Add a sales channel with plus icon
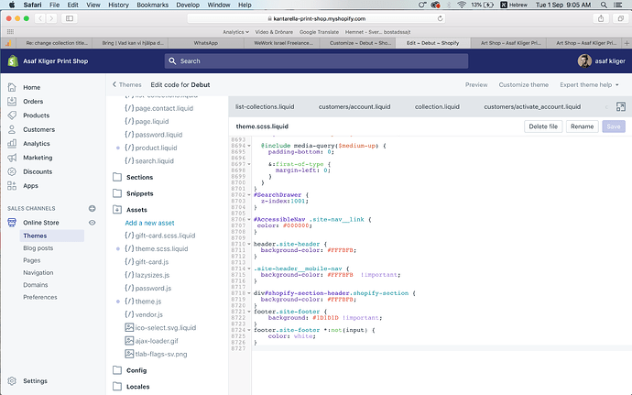Viewport: 632px width, 395px height. click(93, 209)
